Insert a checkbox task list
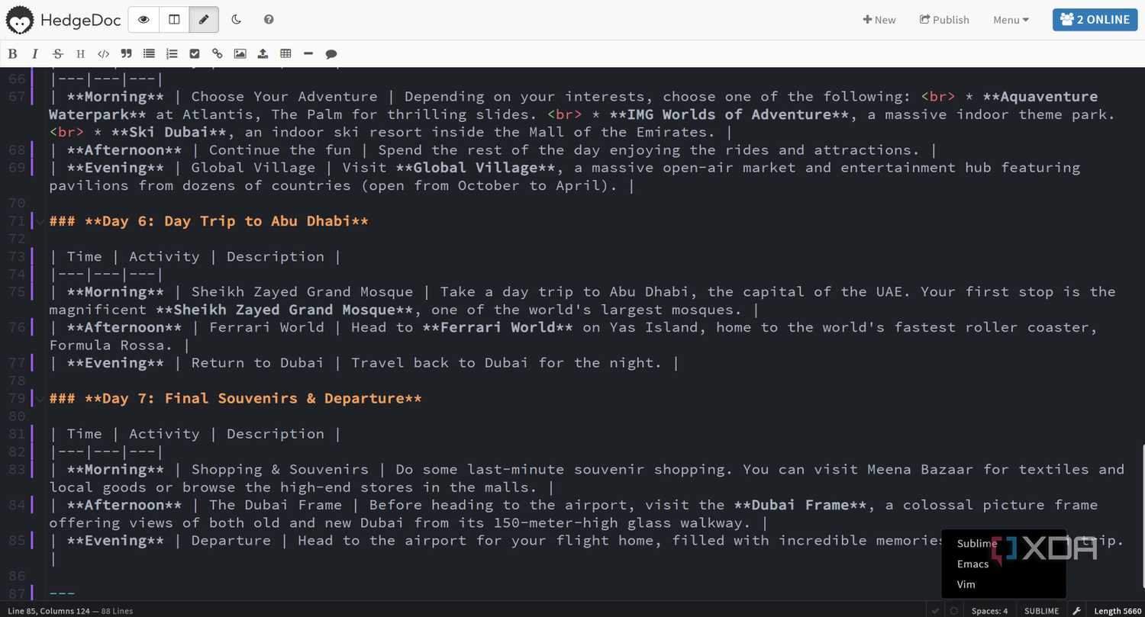This screenshot has width=1145, height=617. [x=195, y=53]
